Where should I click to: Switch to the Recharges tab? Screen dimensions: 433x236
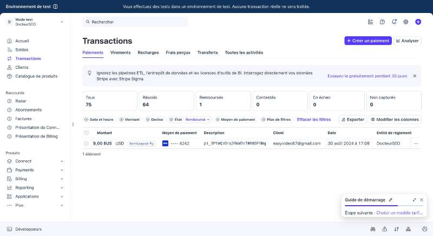point(148,53)
